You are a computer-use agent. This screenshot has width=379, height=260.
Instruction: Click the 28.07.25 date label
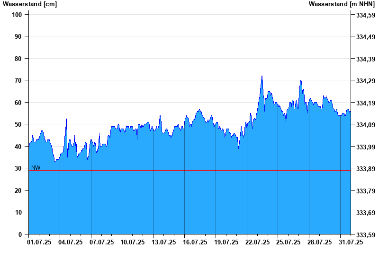319,242
